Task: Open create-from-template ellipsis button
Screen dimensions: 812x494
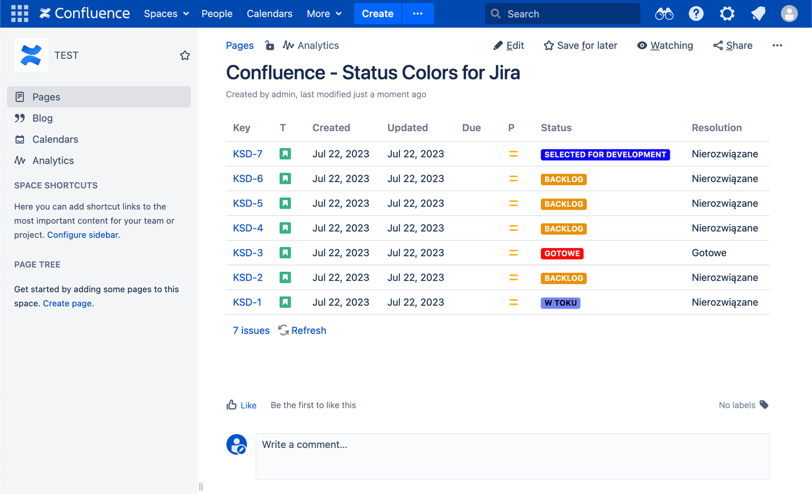Action: (418, 14)
